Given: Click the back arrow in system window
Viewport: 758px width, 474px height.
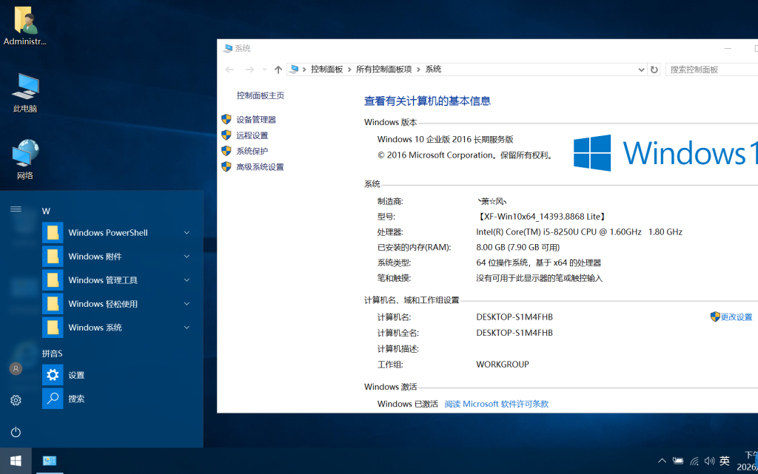Looking at the screenshot, I should (x=230, y=70).
